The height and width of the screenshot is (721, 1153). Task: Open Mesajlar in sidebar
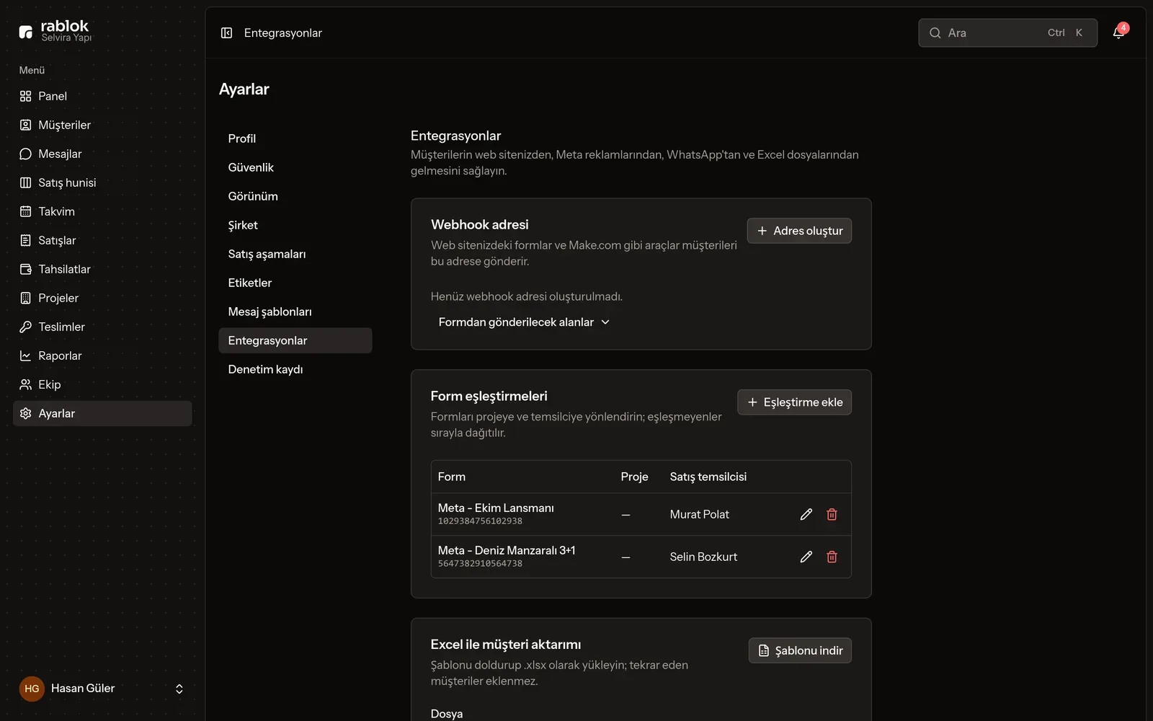(x=102, y=154)
